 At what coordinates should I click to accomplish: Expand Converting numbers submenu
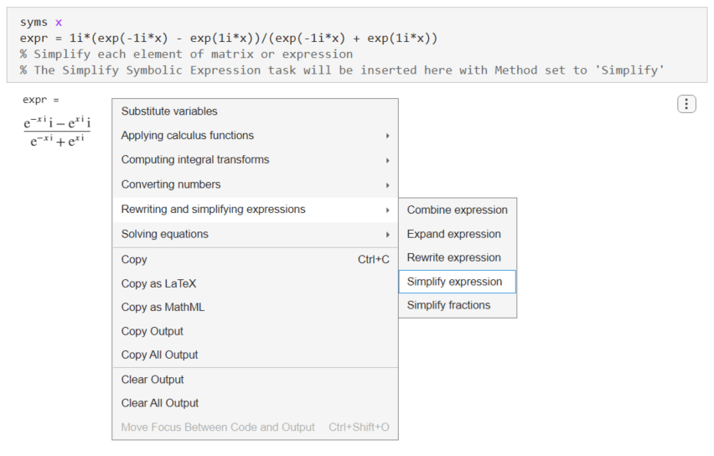click(x=171, y=184)
